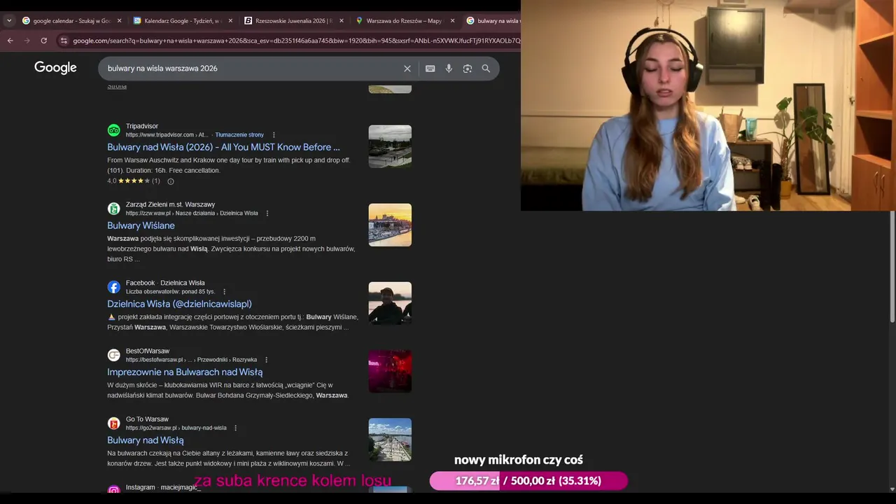Start voice search with microphone icon
This screenshot has width=896, height=504.
(449, 69)
